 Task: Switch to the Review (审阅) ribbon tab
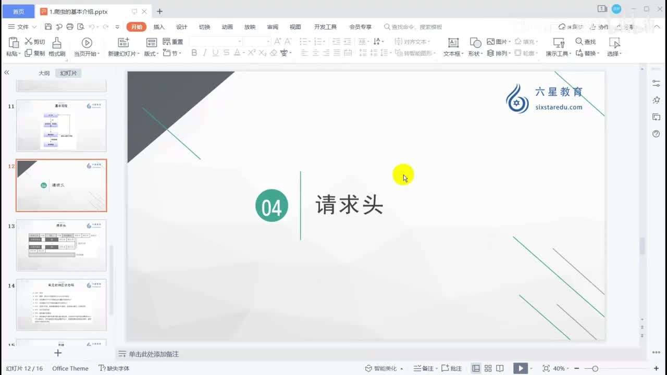pyautogui.click(x=273, y=27)
